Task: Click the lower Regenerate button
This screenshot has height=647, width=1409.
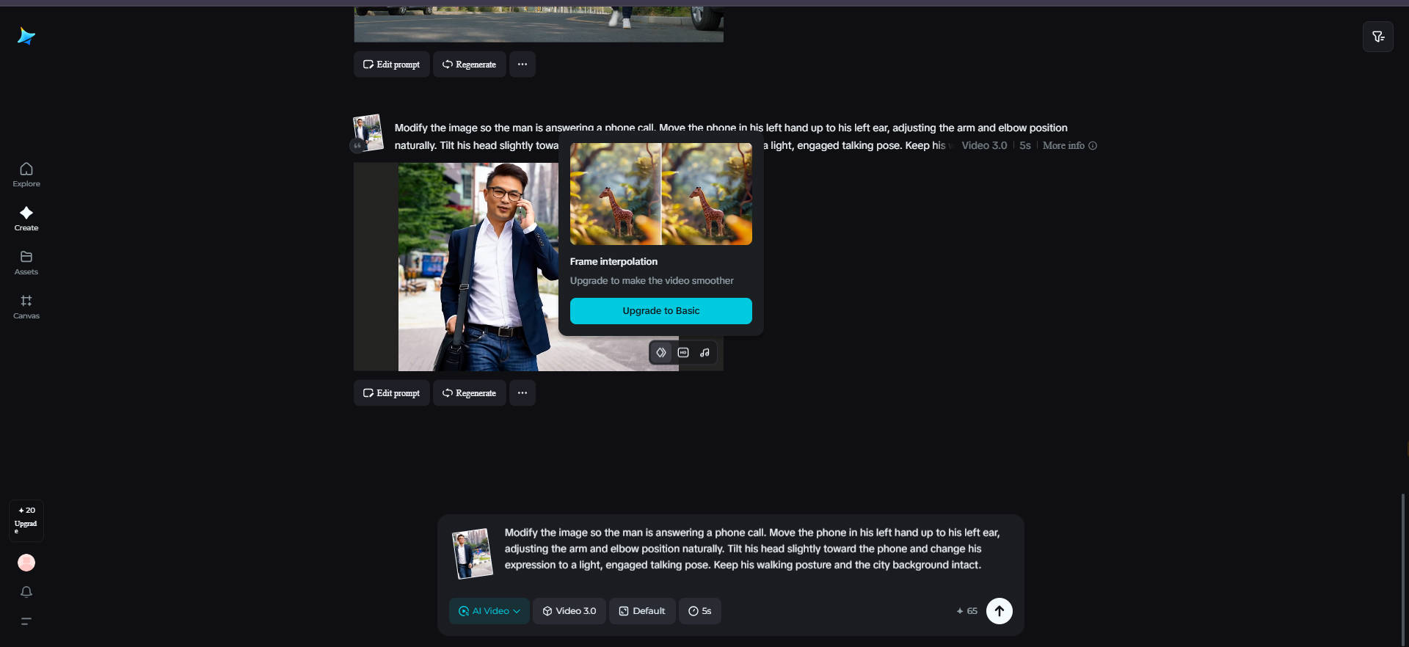Action: tap(470, 393)
